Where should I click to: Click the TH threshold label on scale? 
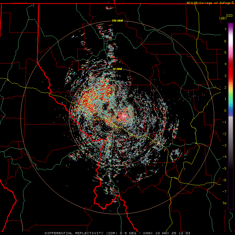tap(224, 203)
